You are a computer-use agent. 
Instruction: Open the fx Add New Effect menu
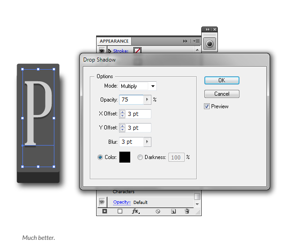point(136,211)
